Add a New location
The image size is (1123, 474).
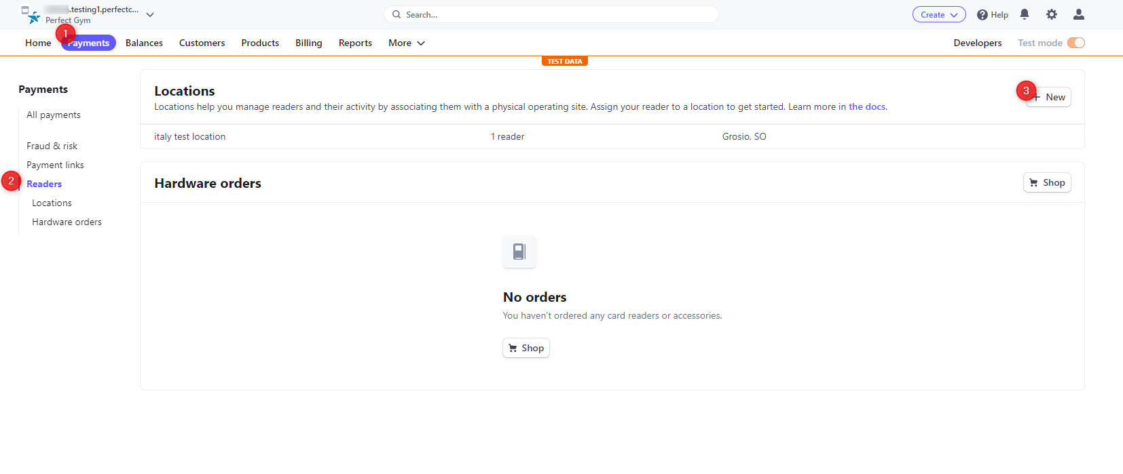click(x=1049, y=97)
